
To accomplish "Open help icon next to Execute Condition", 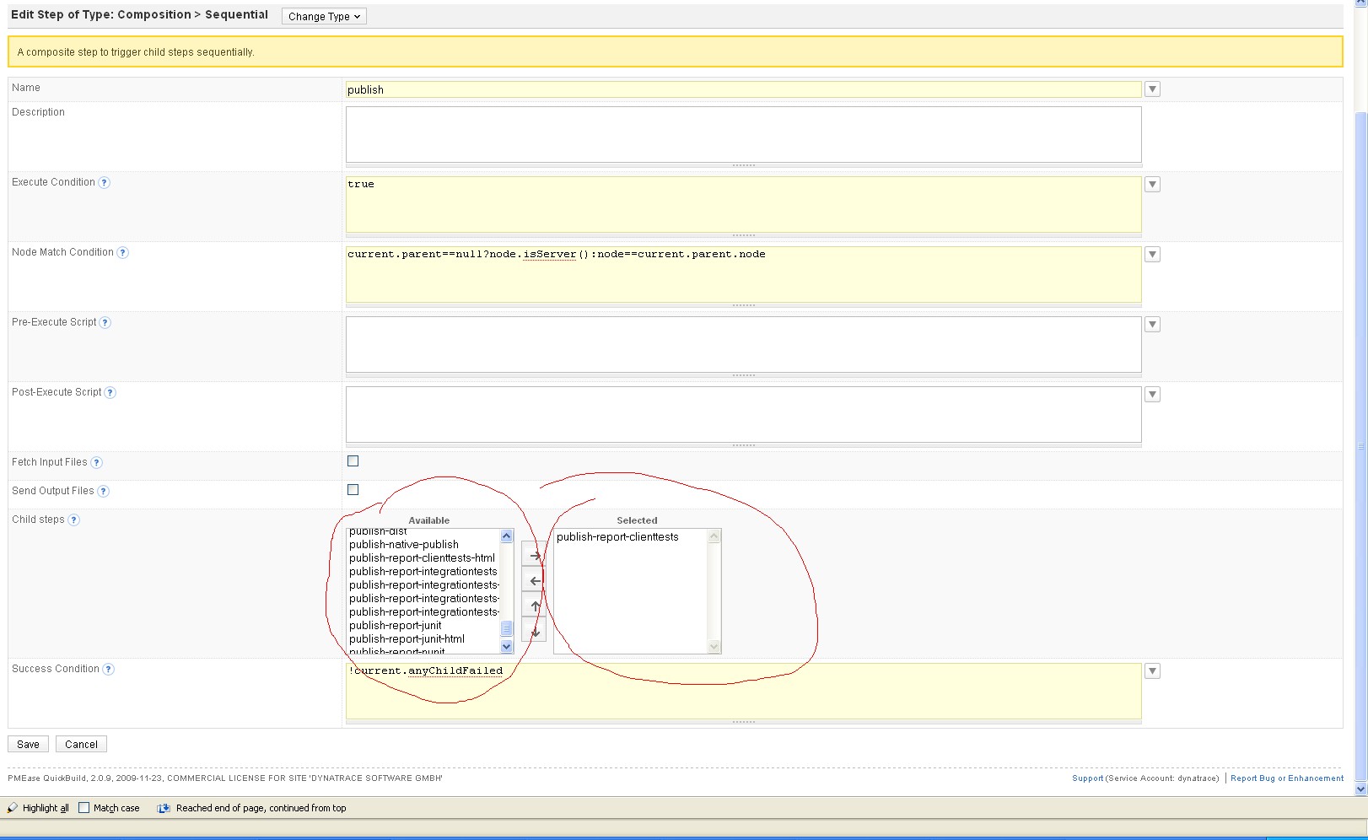I will pyautogui.click(x=105, y=183).
